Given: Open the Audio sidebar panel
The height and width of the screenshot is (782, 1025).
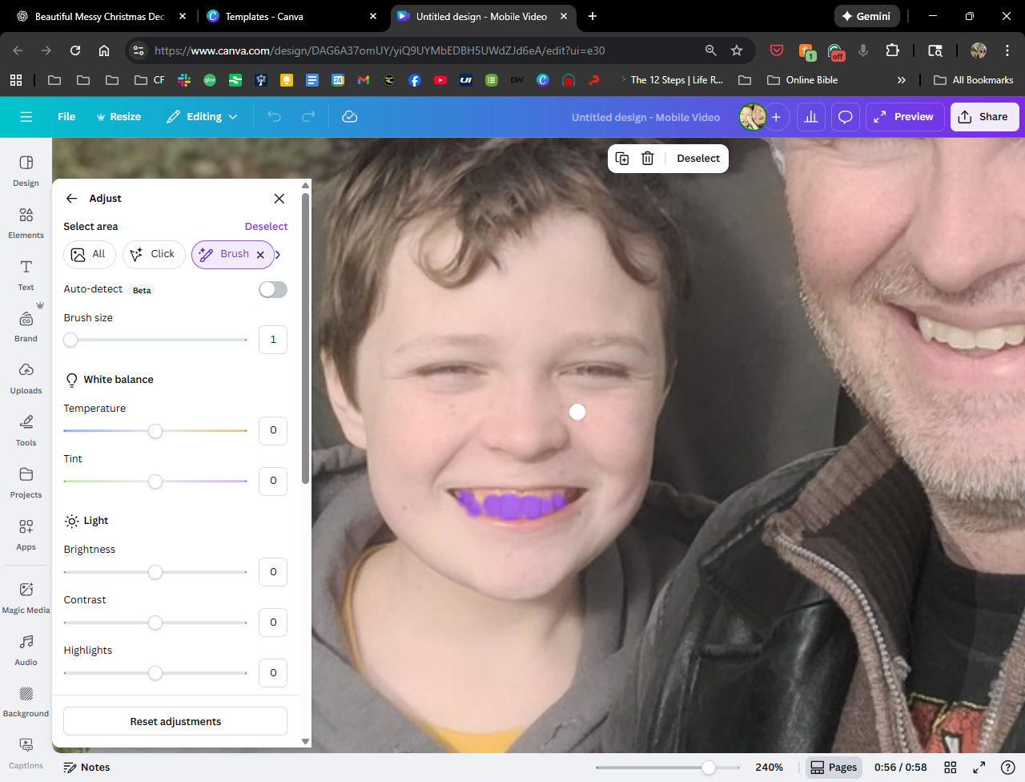Looking at the screenshot, I should [x=26, y=650].
